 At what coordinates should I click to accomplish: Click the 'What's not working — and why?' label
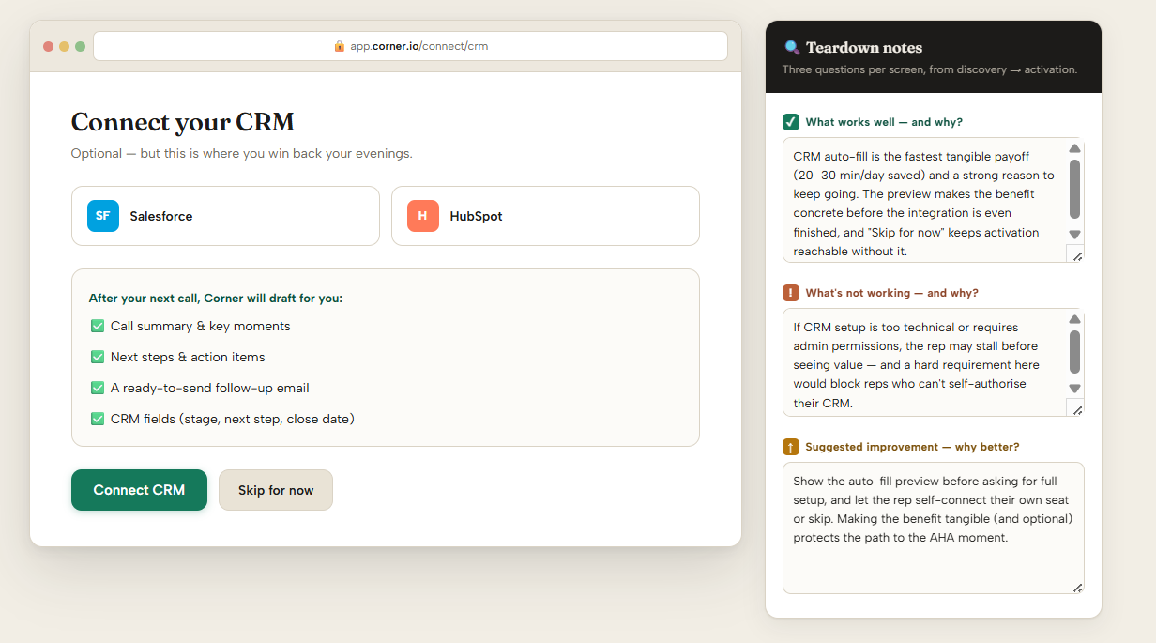pyautogui.click(x=891, y=293)
